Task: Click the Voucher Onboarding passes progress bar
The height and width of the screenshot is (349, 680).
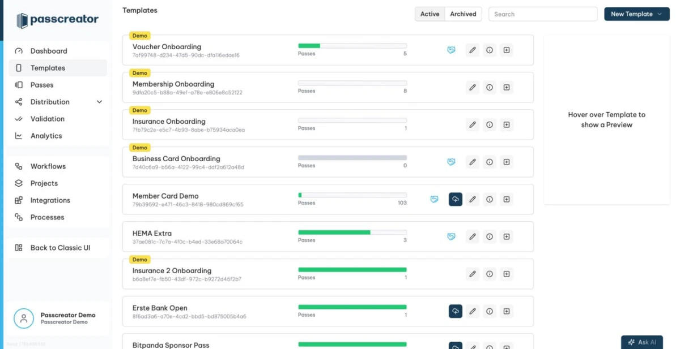Action: coord(352,46)
